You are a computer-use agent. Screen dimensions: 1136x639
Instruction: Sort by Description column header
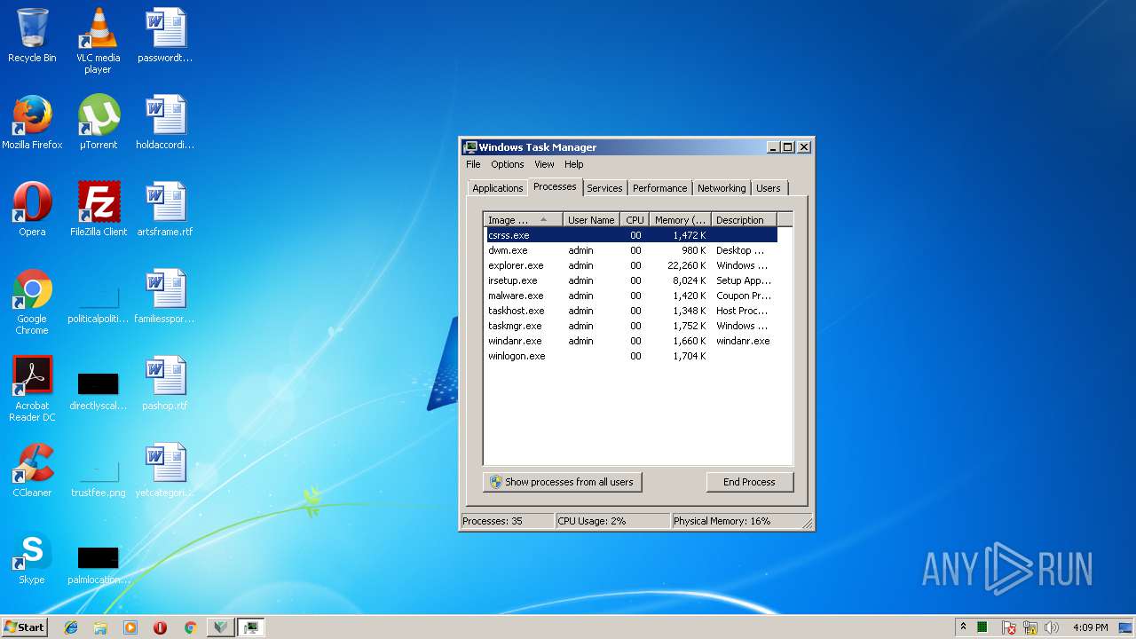click(x=744, y=219)
